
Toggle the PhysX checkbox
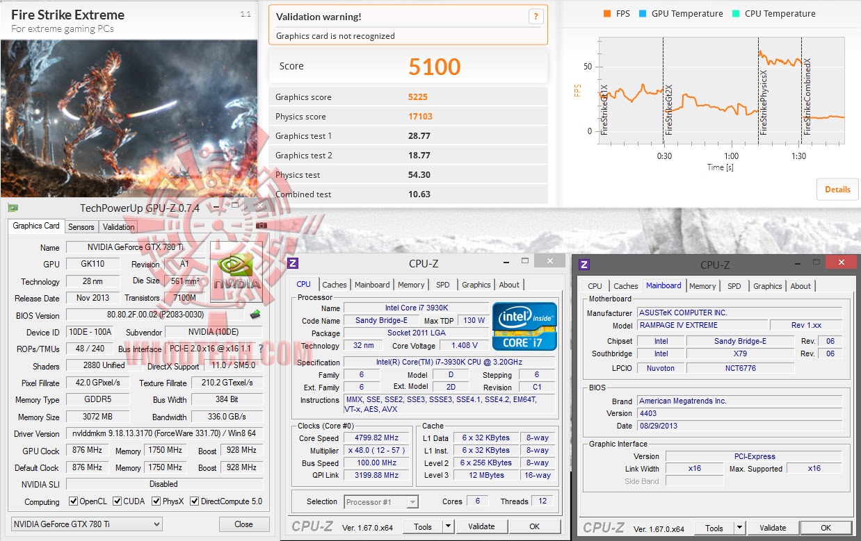click(155, 501)
